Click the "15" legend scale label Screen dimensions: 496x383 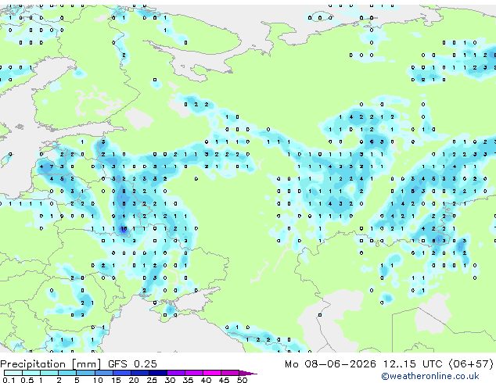click(x=116, y=380)
